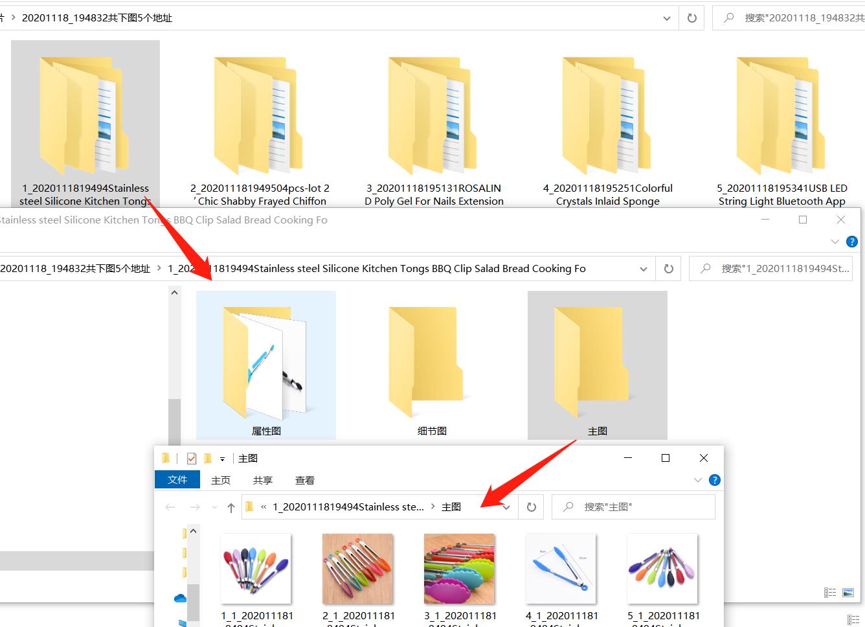
Task: Open folder 4_20201118195251Colorful Crystals Inlaid Sponge
Action: pyautogui.click(x=607, y=124)
